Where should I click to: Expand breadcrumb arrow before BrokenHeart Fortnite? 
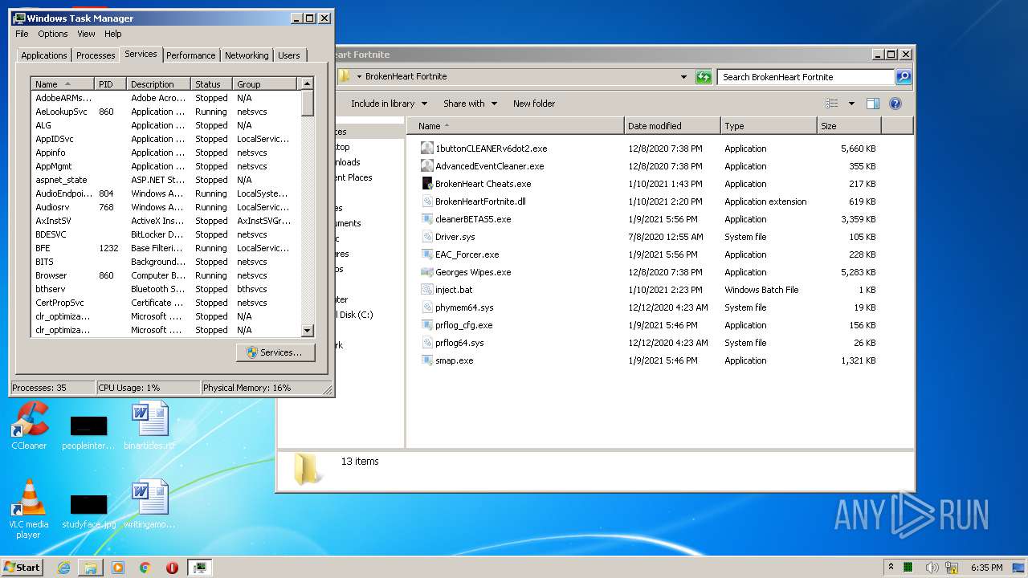[359, 77]
